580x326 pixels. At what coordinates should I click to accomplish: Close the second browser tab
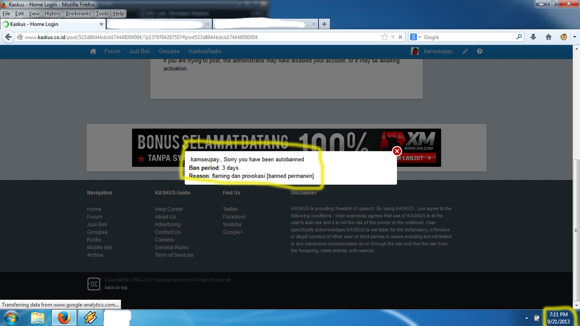click(x=208, y=24)
